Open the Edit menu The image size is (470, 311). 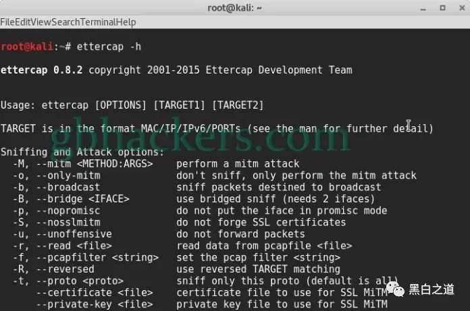(x=23, y=22)
